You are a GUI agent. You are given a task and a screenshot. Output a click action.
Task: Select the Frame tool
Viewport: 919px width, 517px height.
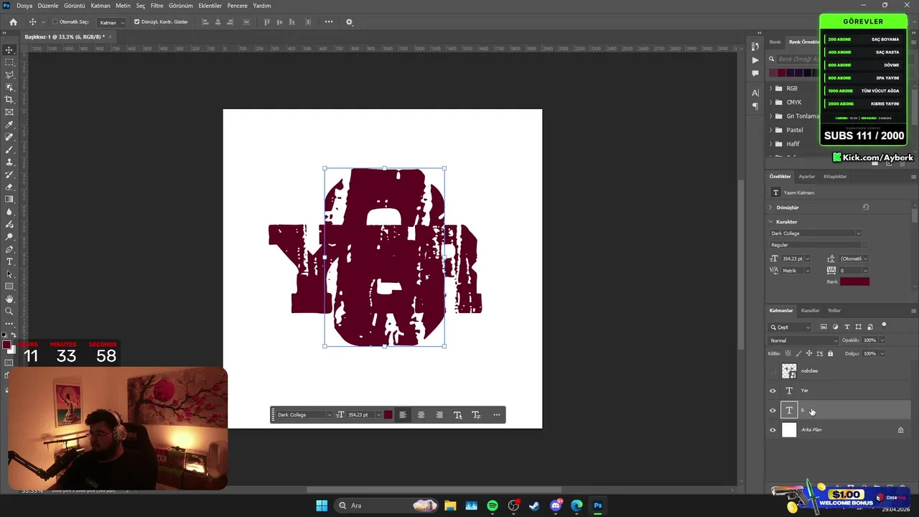coord(9,112)
